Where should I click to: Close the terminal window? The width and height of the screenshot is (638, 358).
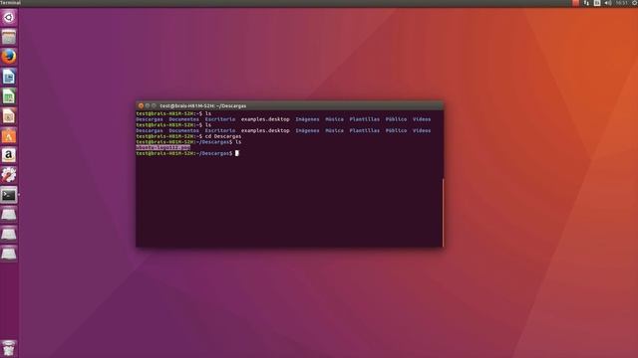click(x=141, y=106)
